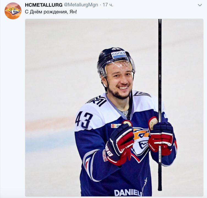Click the MasterCard patch on the jersey

click(114, 126)
